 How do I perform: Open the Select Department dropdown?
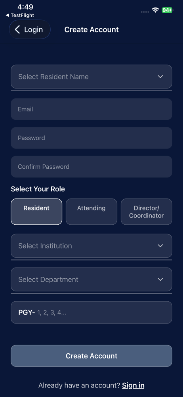point(91,279)
